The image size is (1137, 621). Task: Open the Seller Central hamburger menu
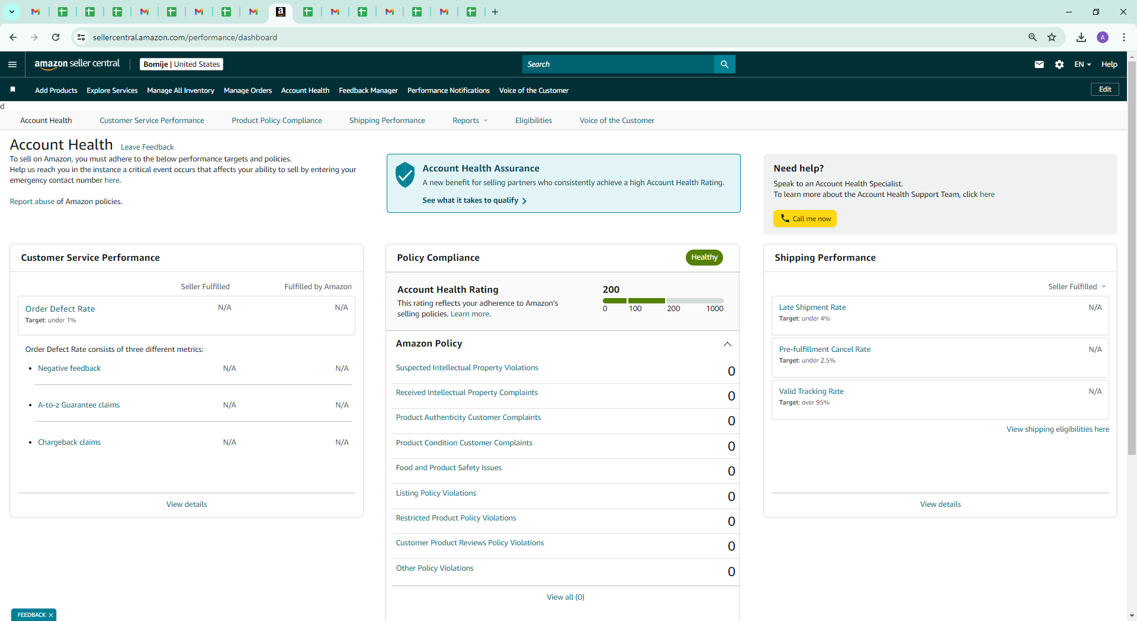[12, 64]
